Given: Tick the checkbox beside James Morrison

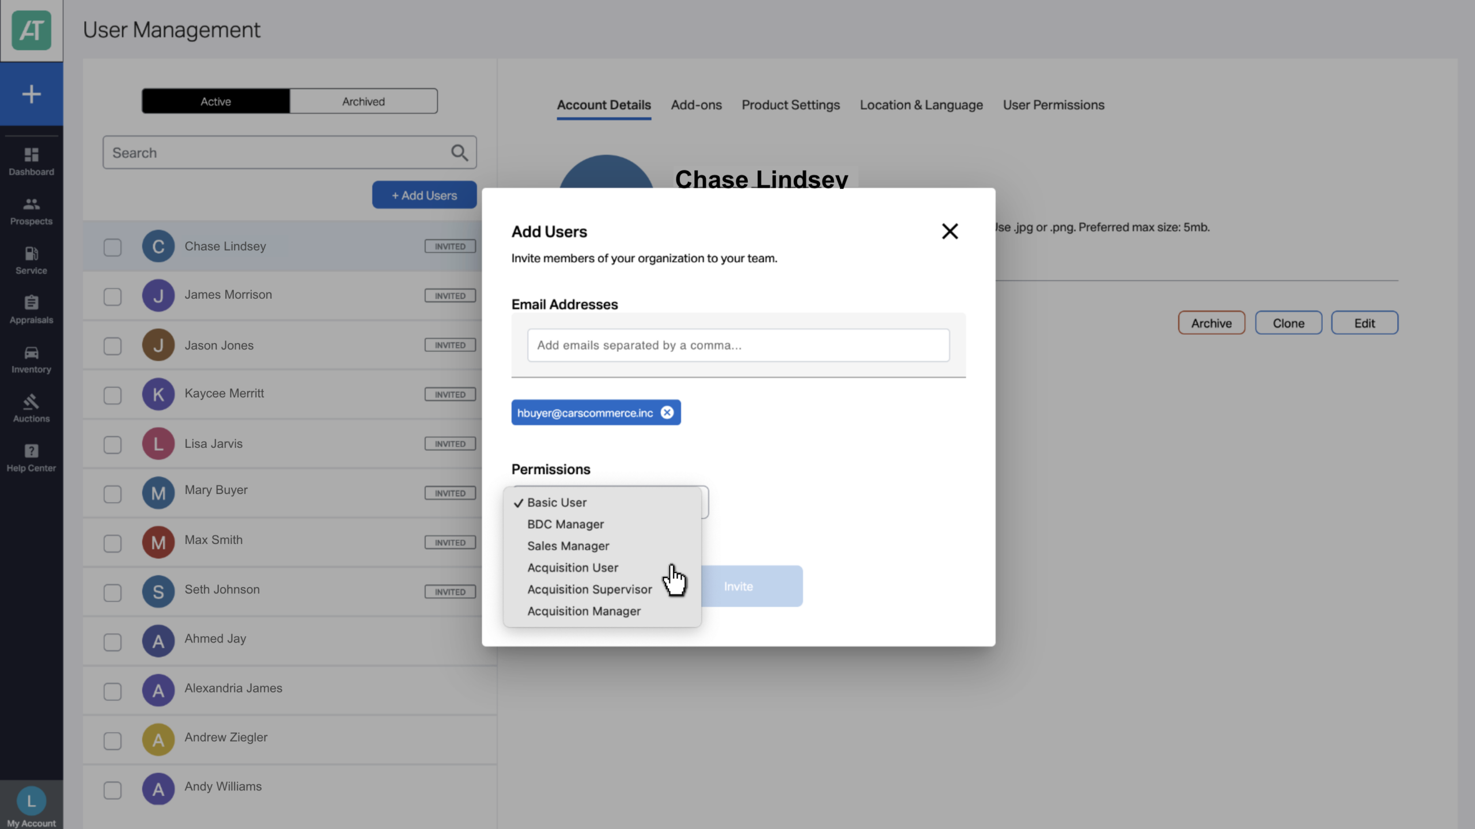Looking at the screenshot, I should pyautogui.click(x=112, y=296).
